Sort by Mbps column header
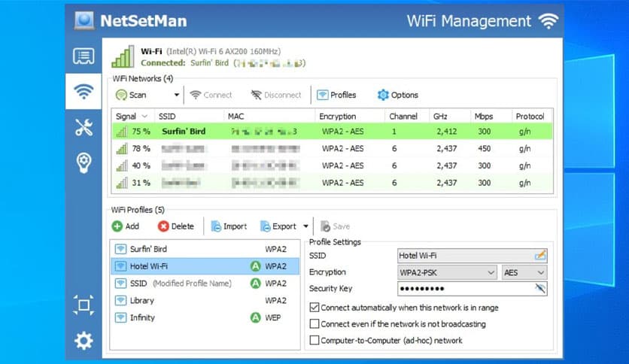 coord(491,117)
